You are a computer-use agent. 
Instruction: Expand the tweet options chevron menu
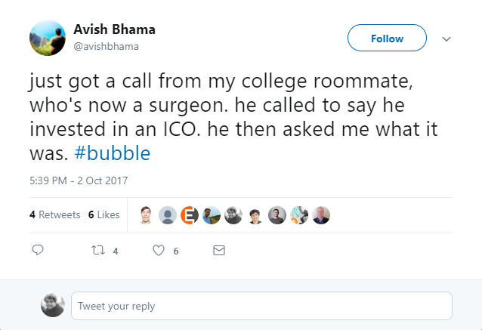click(446, 39)
